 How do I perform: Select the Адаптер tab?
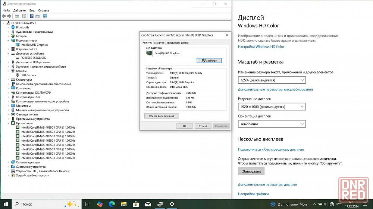point(147,43)
